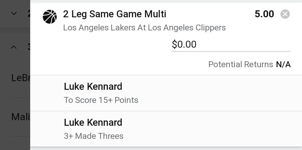Remove the Same Game Multi bet
Screen dimensions: 302x150
[x=285, y=14]
